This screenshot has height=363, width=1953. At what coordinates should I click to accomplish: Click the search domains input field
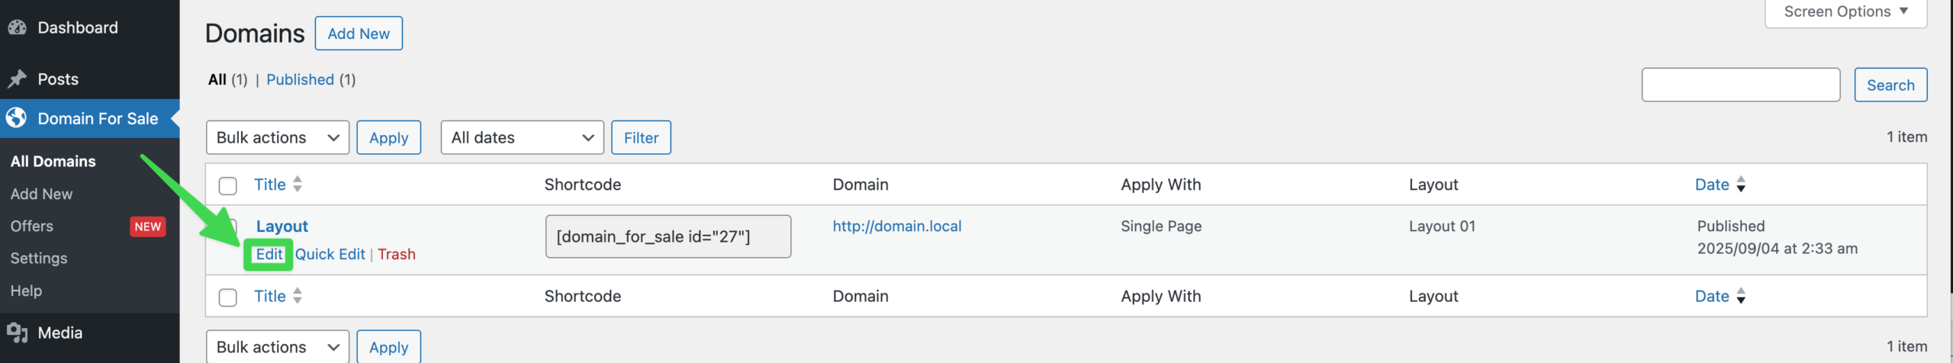(1741, 85)
